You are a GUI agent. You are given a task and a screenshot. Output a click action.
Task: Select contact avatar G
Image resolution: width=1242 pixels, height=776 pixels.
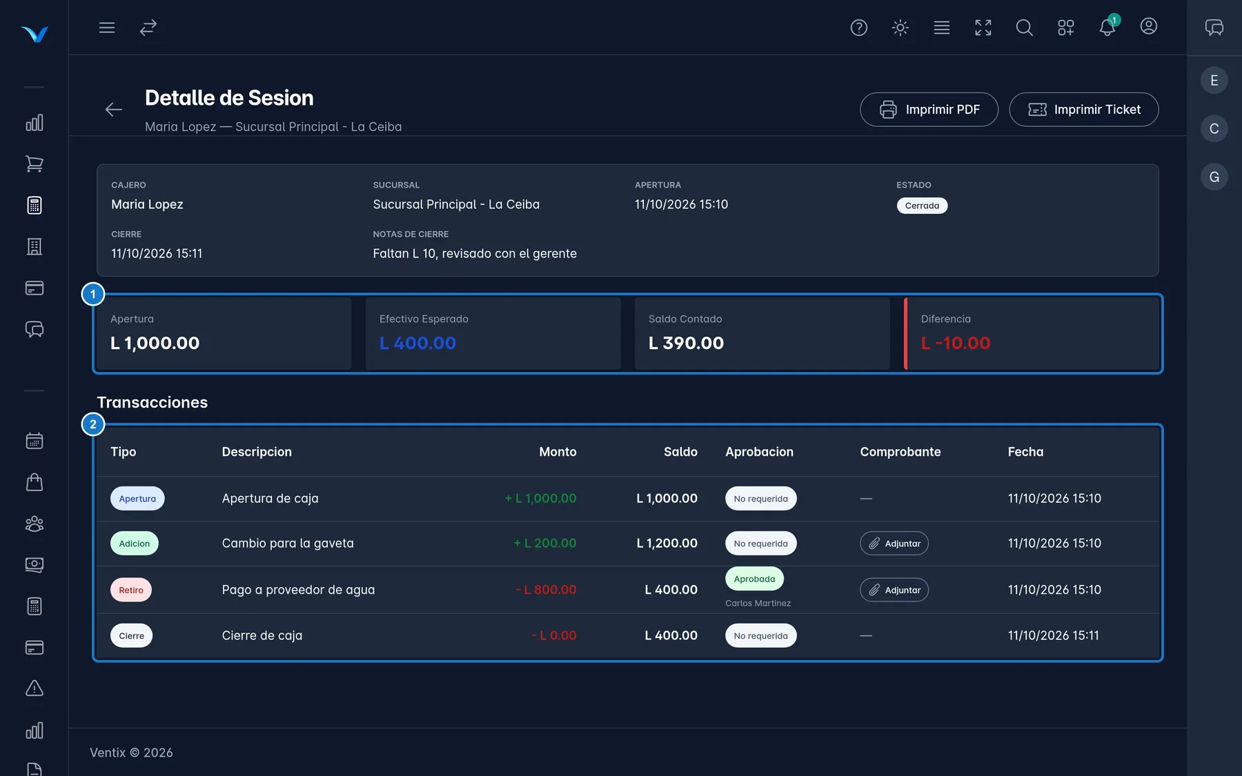point(1214,177)
